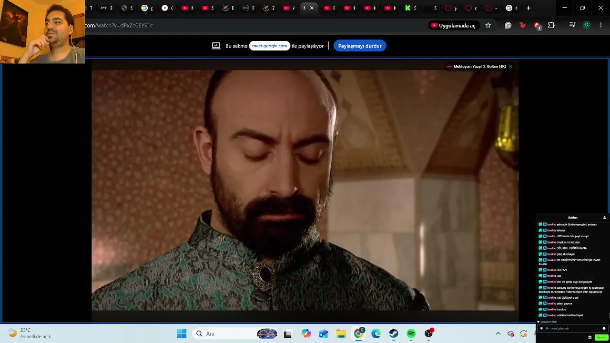This screenshot has width=610, height=343.
Task: Open the Chrome three-dot menu
Action: [601, 25]
